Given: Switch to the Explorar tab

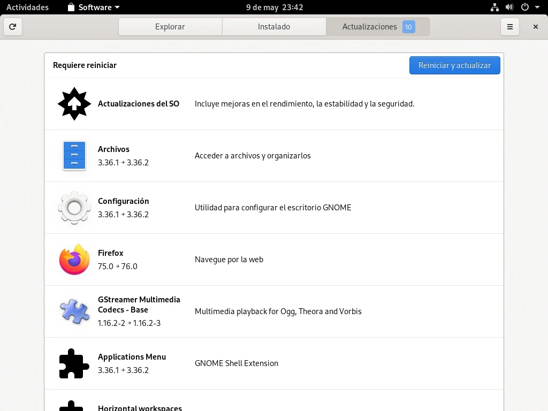Looking at the screenshot, I should pos(170,27).
